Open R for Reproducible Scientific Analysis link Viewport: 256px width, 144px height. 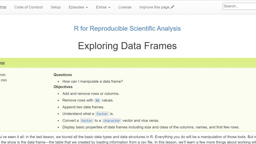pos(127,28)
